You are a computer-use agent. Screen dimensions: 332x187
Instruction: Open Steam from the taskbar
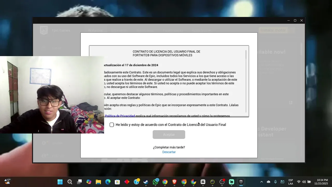[146, 182]
